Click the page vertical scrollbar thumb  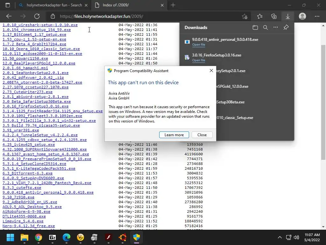(323, 102)
